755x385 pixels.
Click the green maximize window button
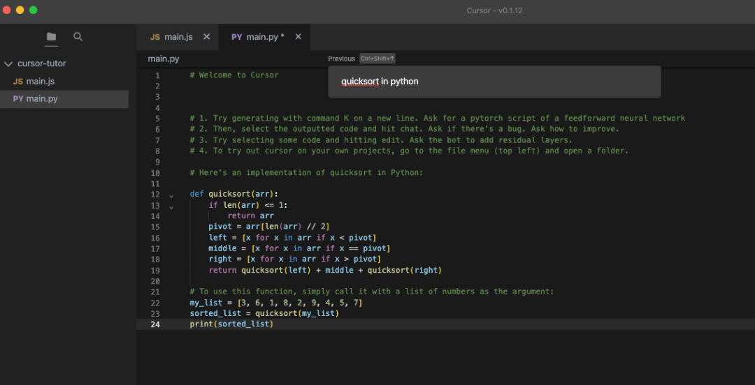(34, 10)
